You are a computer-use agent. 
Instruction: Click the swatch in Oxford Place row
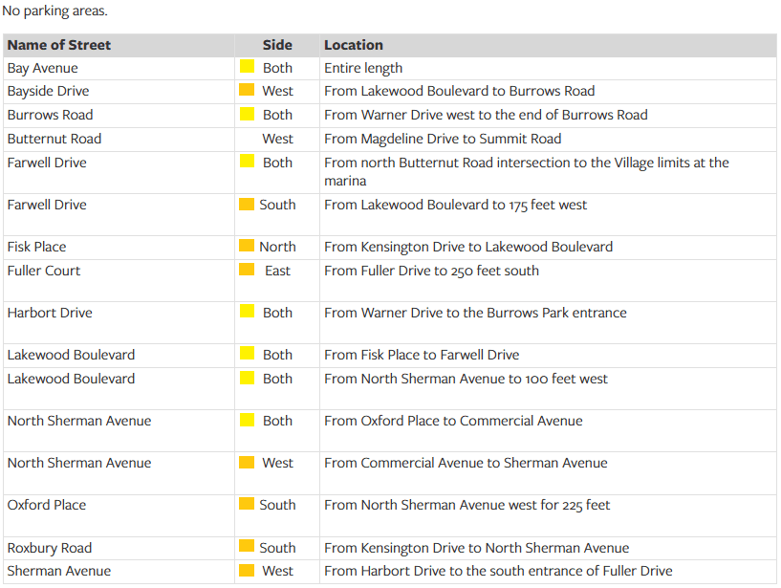[247, 504]
